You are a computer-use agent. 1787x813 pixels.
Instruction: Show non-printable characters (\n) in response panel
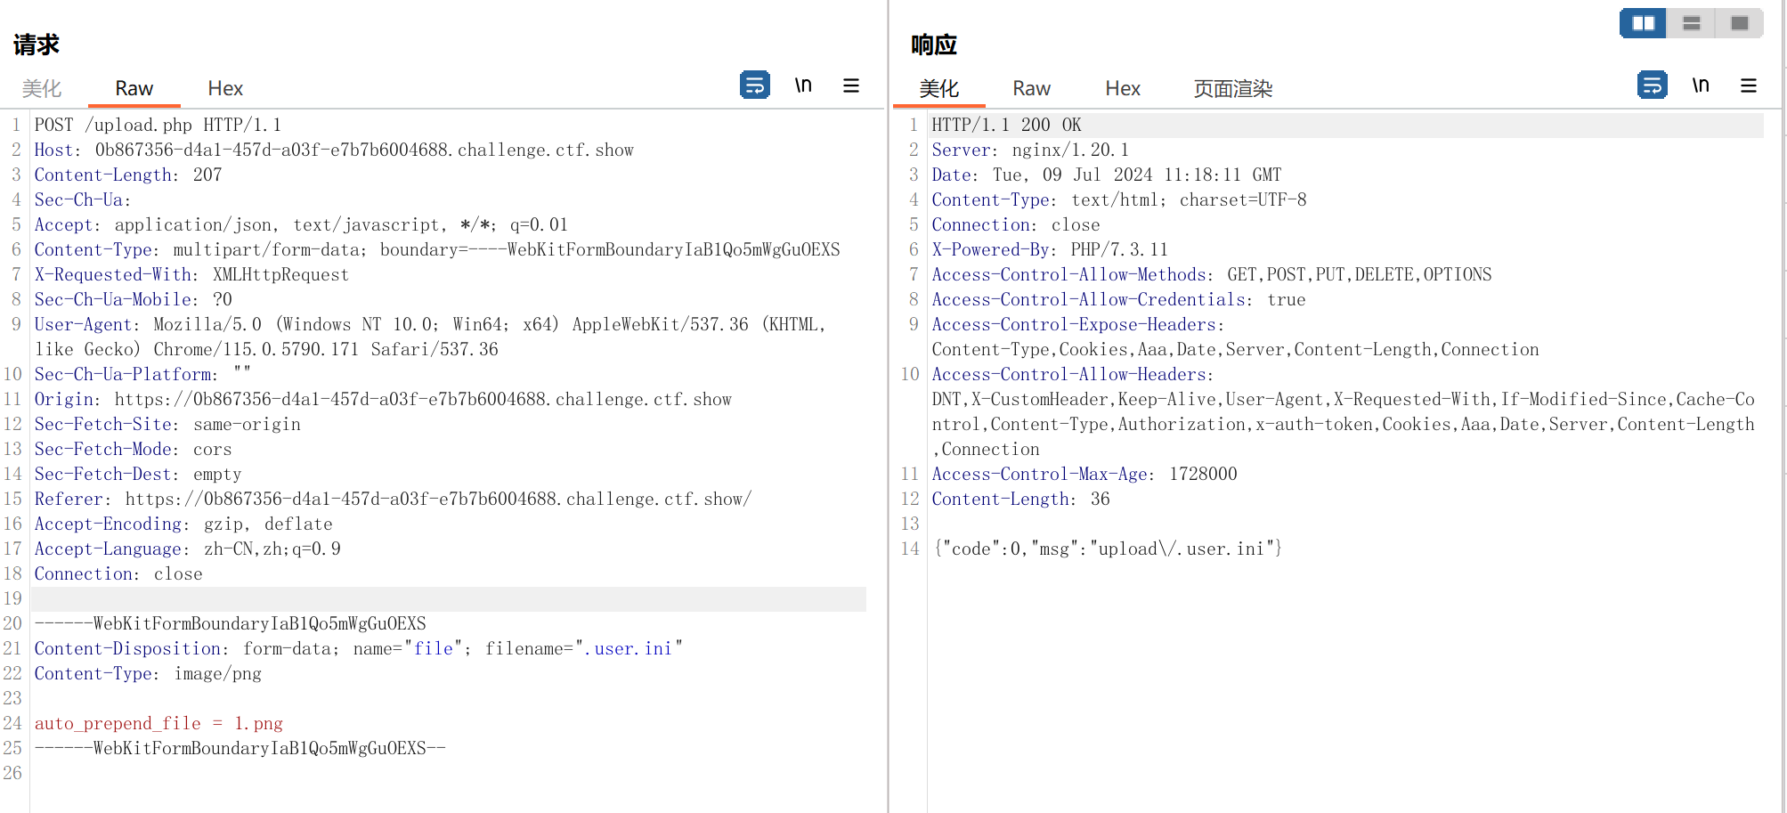[1701, 85]
